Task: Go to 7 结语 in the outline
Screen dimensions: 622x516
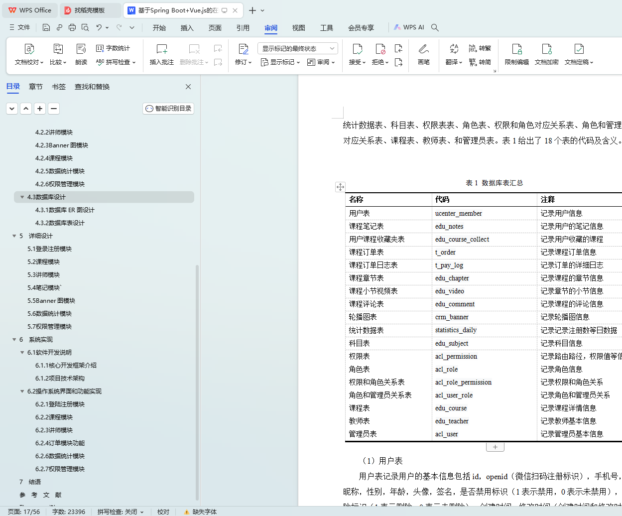Action: 30,482
